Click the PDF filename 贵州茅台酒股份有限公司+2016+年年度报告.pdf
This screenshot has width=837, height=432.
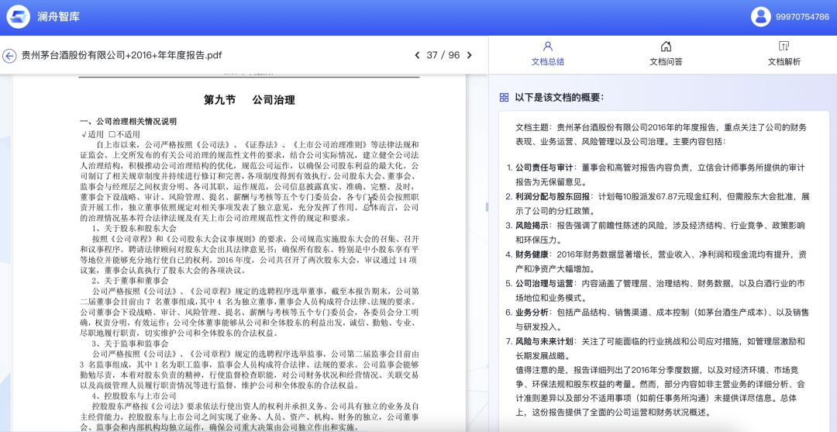[x=121, y=56]
